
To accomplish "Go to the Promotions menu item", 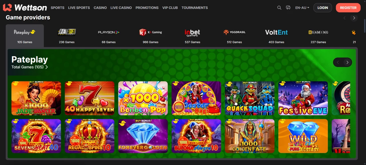I will [x=147, y=8].
